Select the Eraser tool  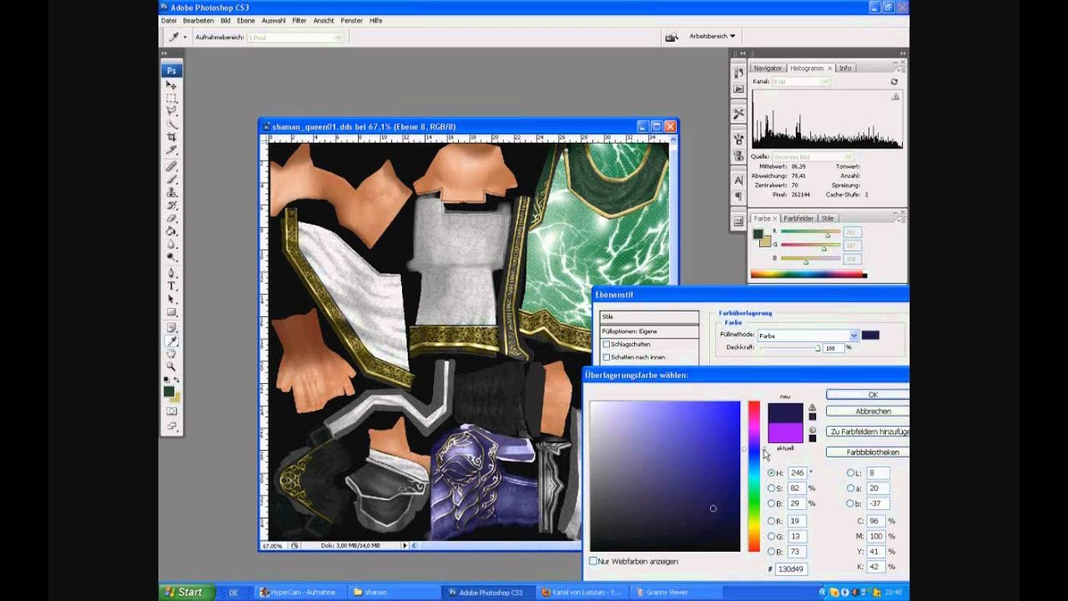coord(172,218)
